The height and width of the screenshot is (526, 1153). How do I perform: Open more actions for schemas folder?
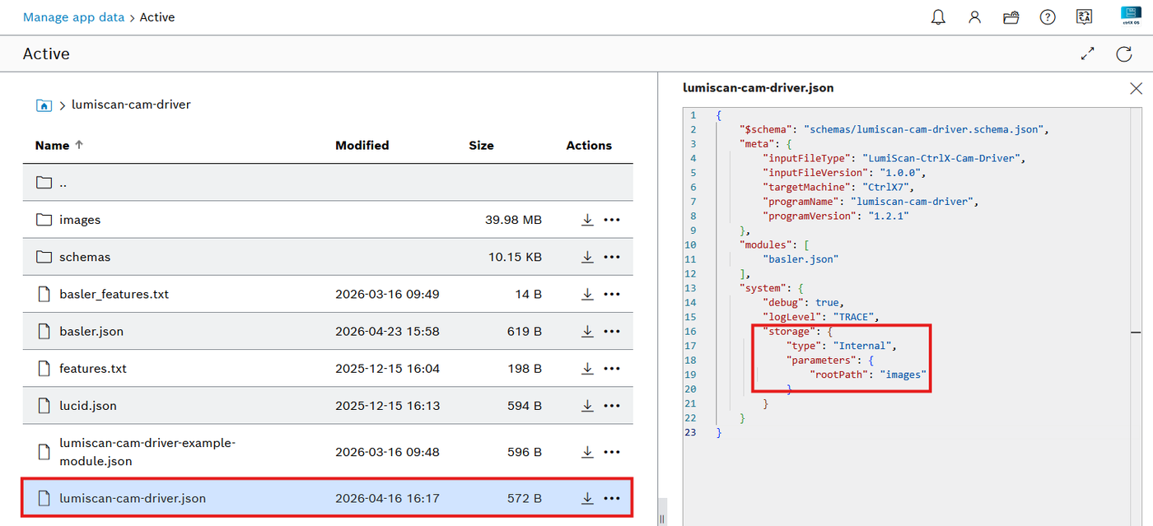coord(611,257)
